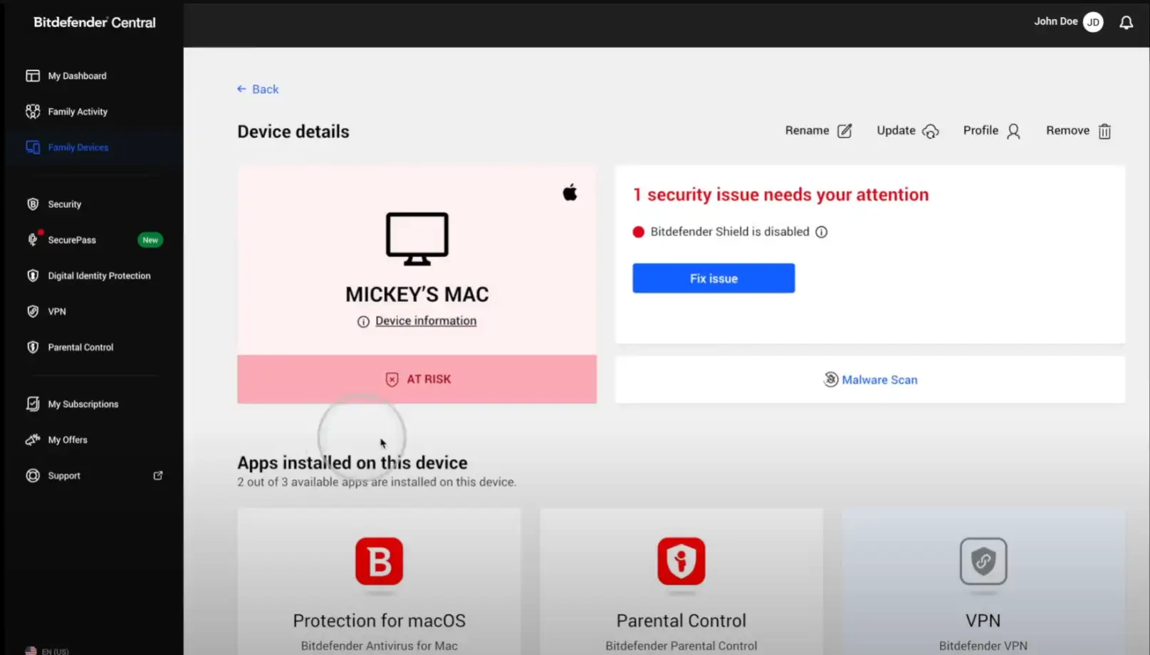Click the Rename pencil icon

point(845,131)
